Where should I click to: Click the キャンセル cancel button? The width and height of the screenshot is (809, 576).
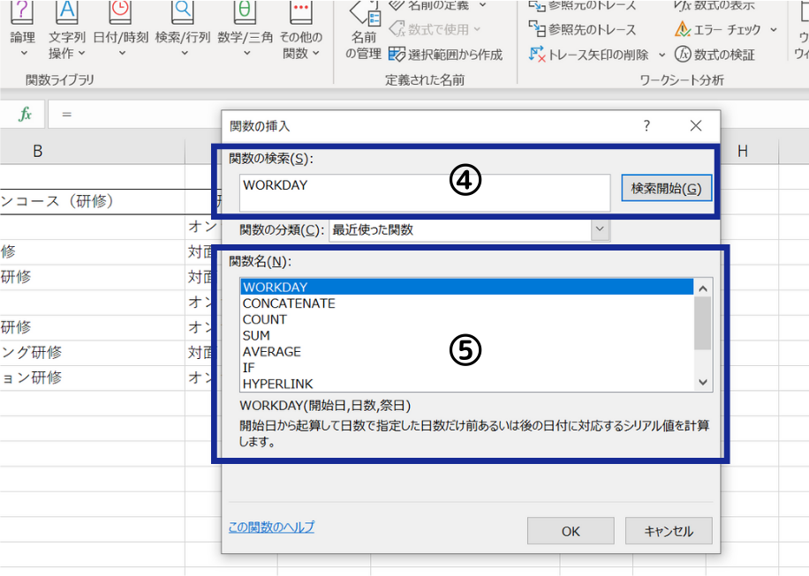pos(669,531)
